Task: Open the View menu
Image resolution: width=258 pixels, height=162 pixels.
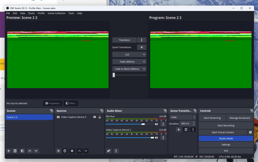Action: pyautogui.click(x=22, y=13)
